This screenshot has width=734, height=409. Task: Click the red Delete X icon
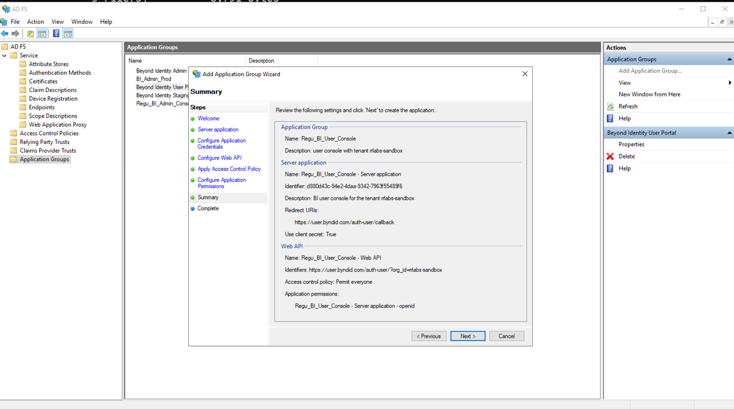coord(610,156)
